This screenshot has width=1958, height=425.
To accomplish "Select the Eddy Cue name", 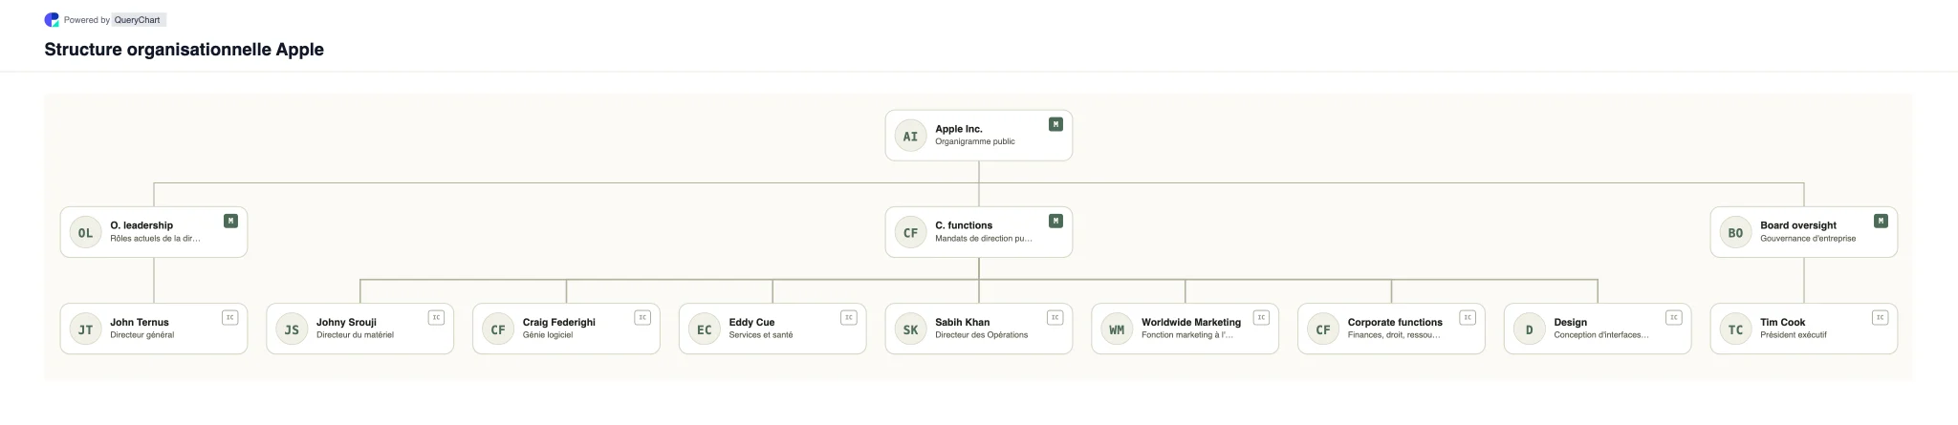I will click(x=751, y=322).
